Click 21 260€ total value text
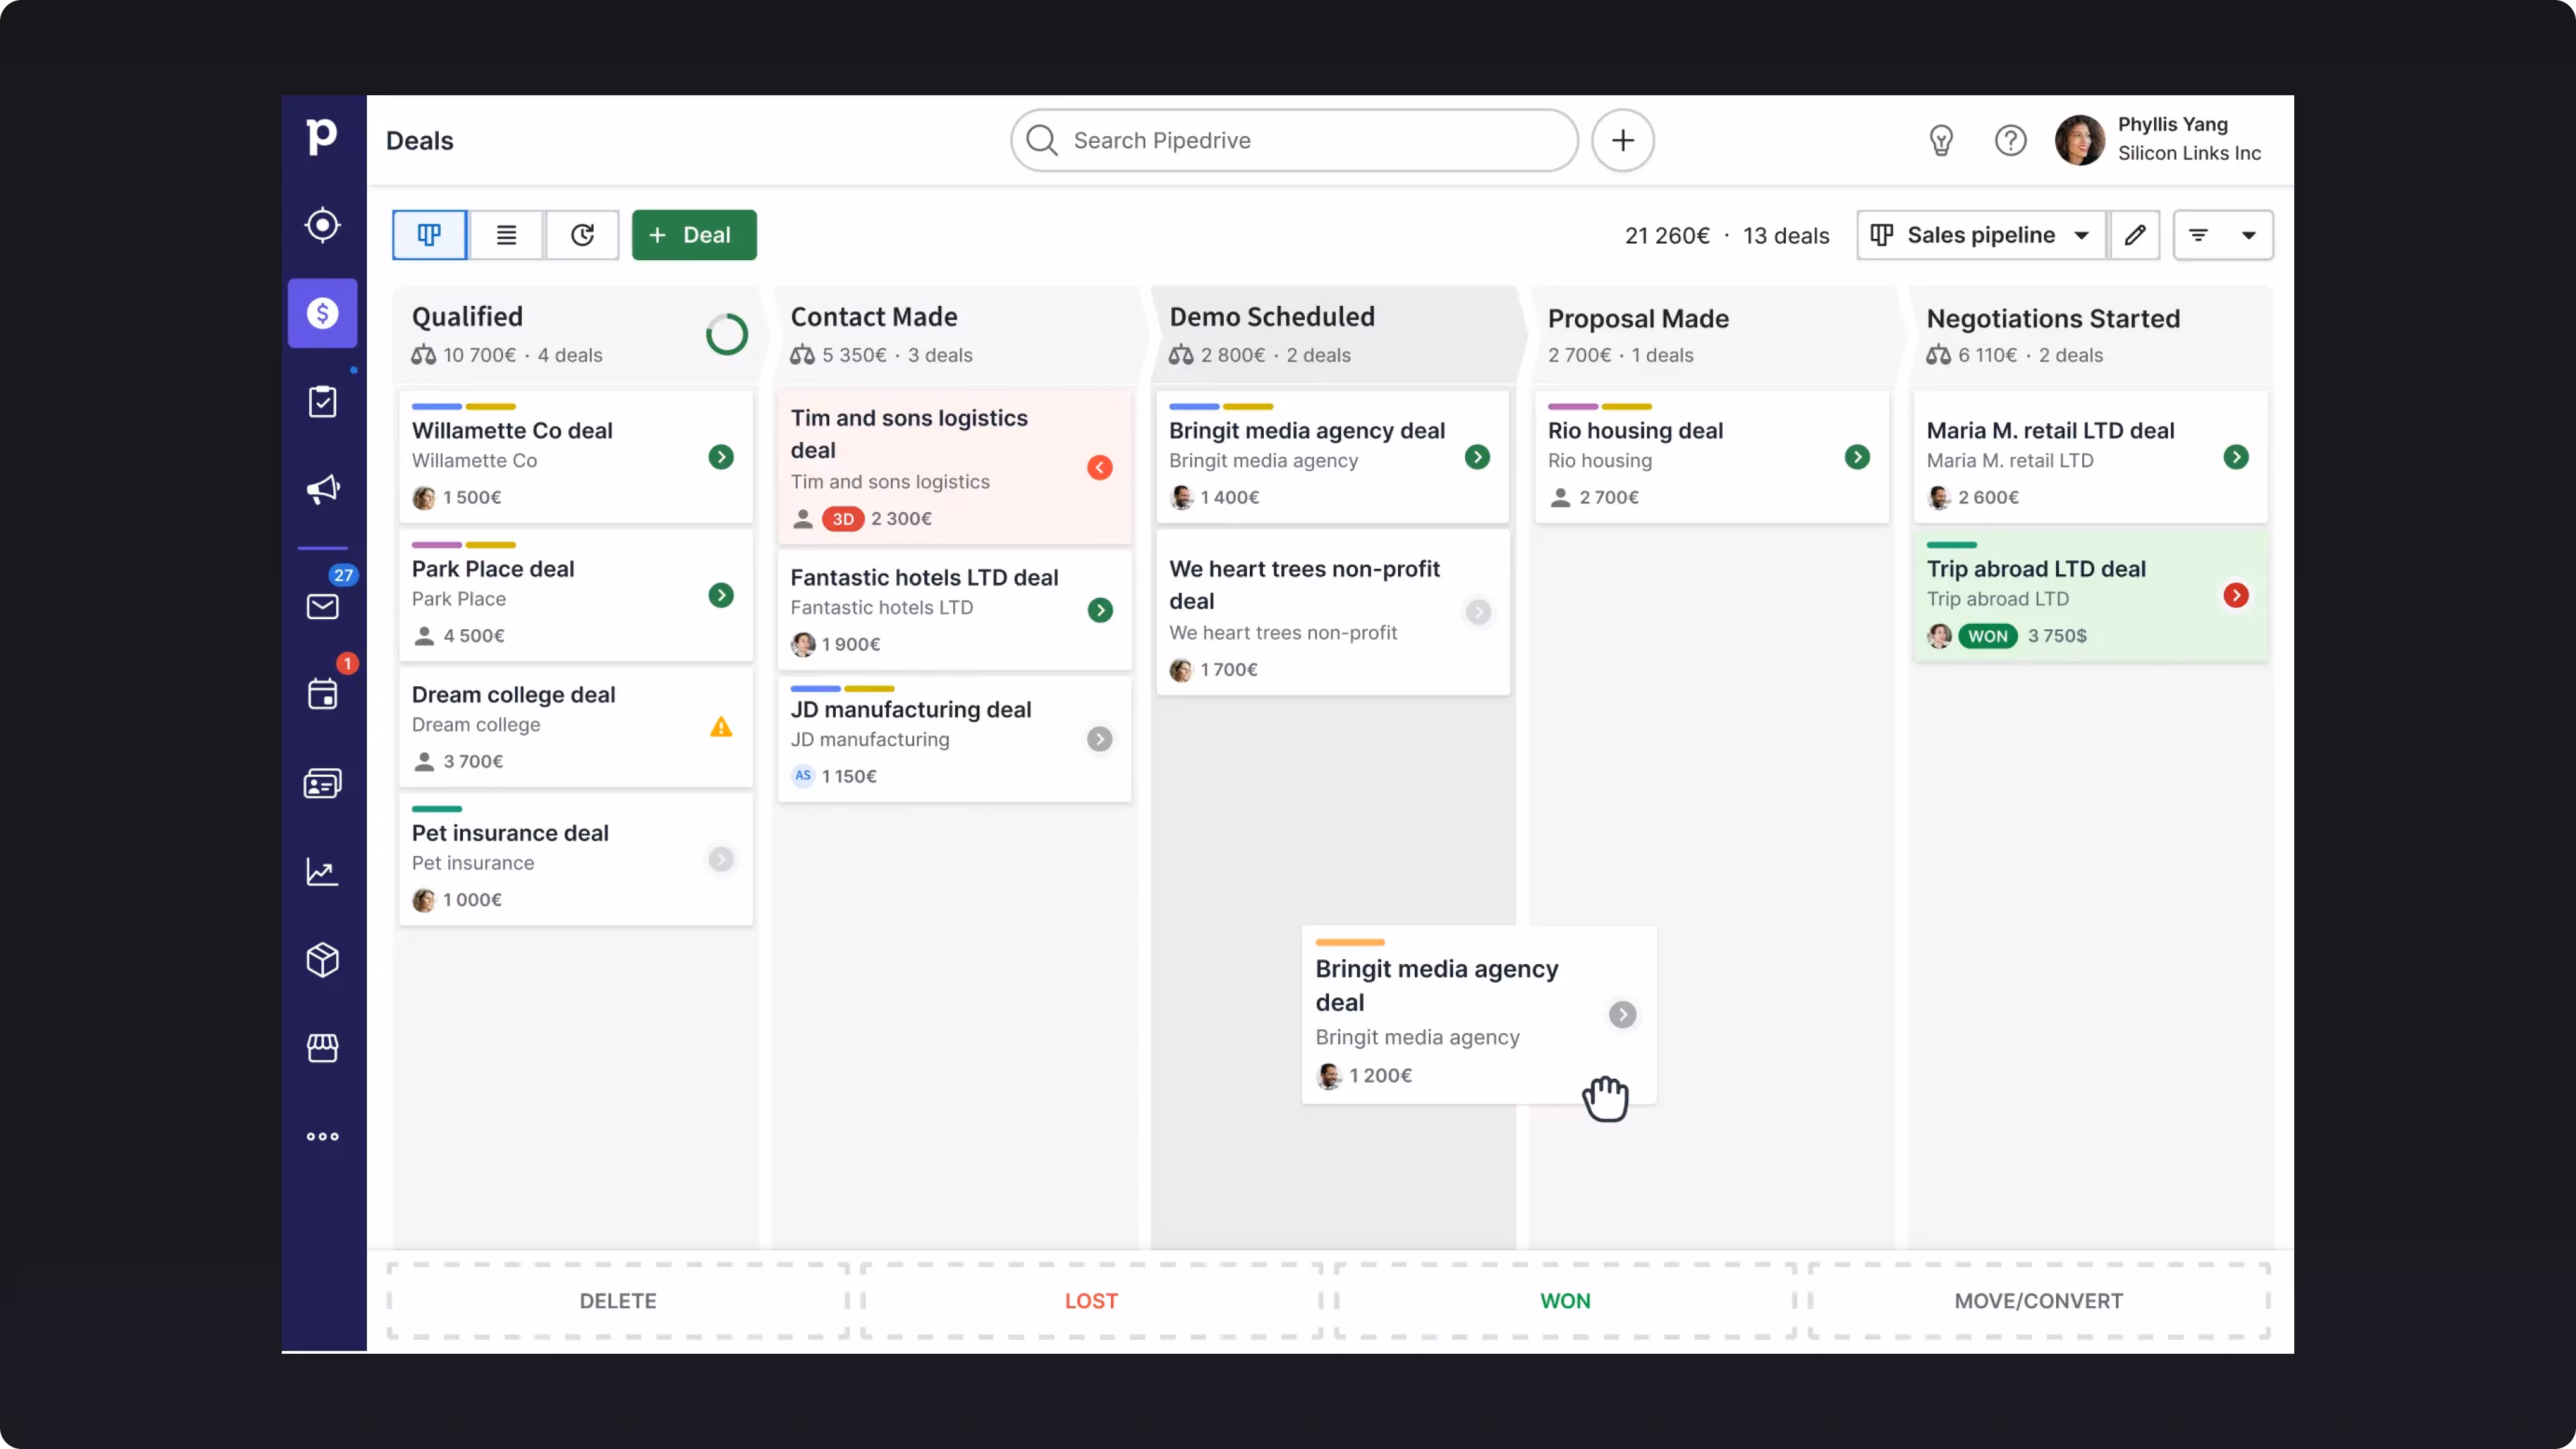The width and height of the screenshot is (2576, 1449). [1667, 236]
